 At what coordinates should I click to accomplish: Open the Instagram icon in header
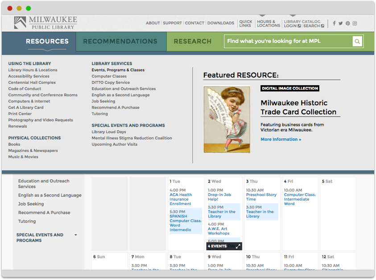(355, 23)
